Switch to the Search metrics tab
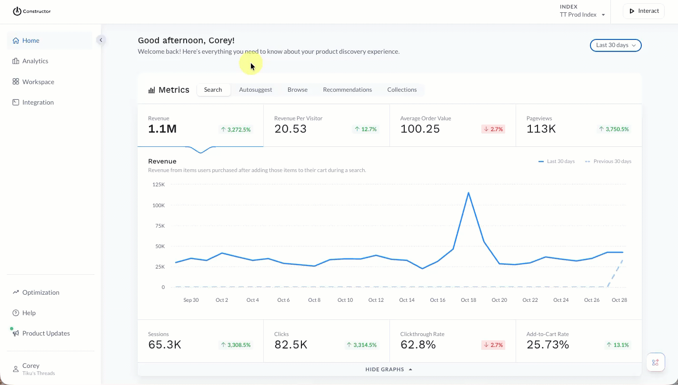 click(x=213, y=90)
